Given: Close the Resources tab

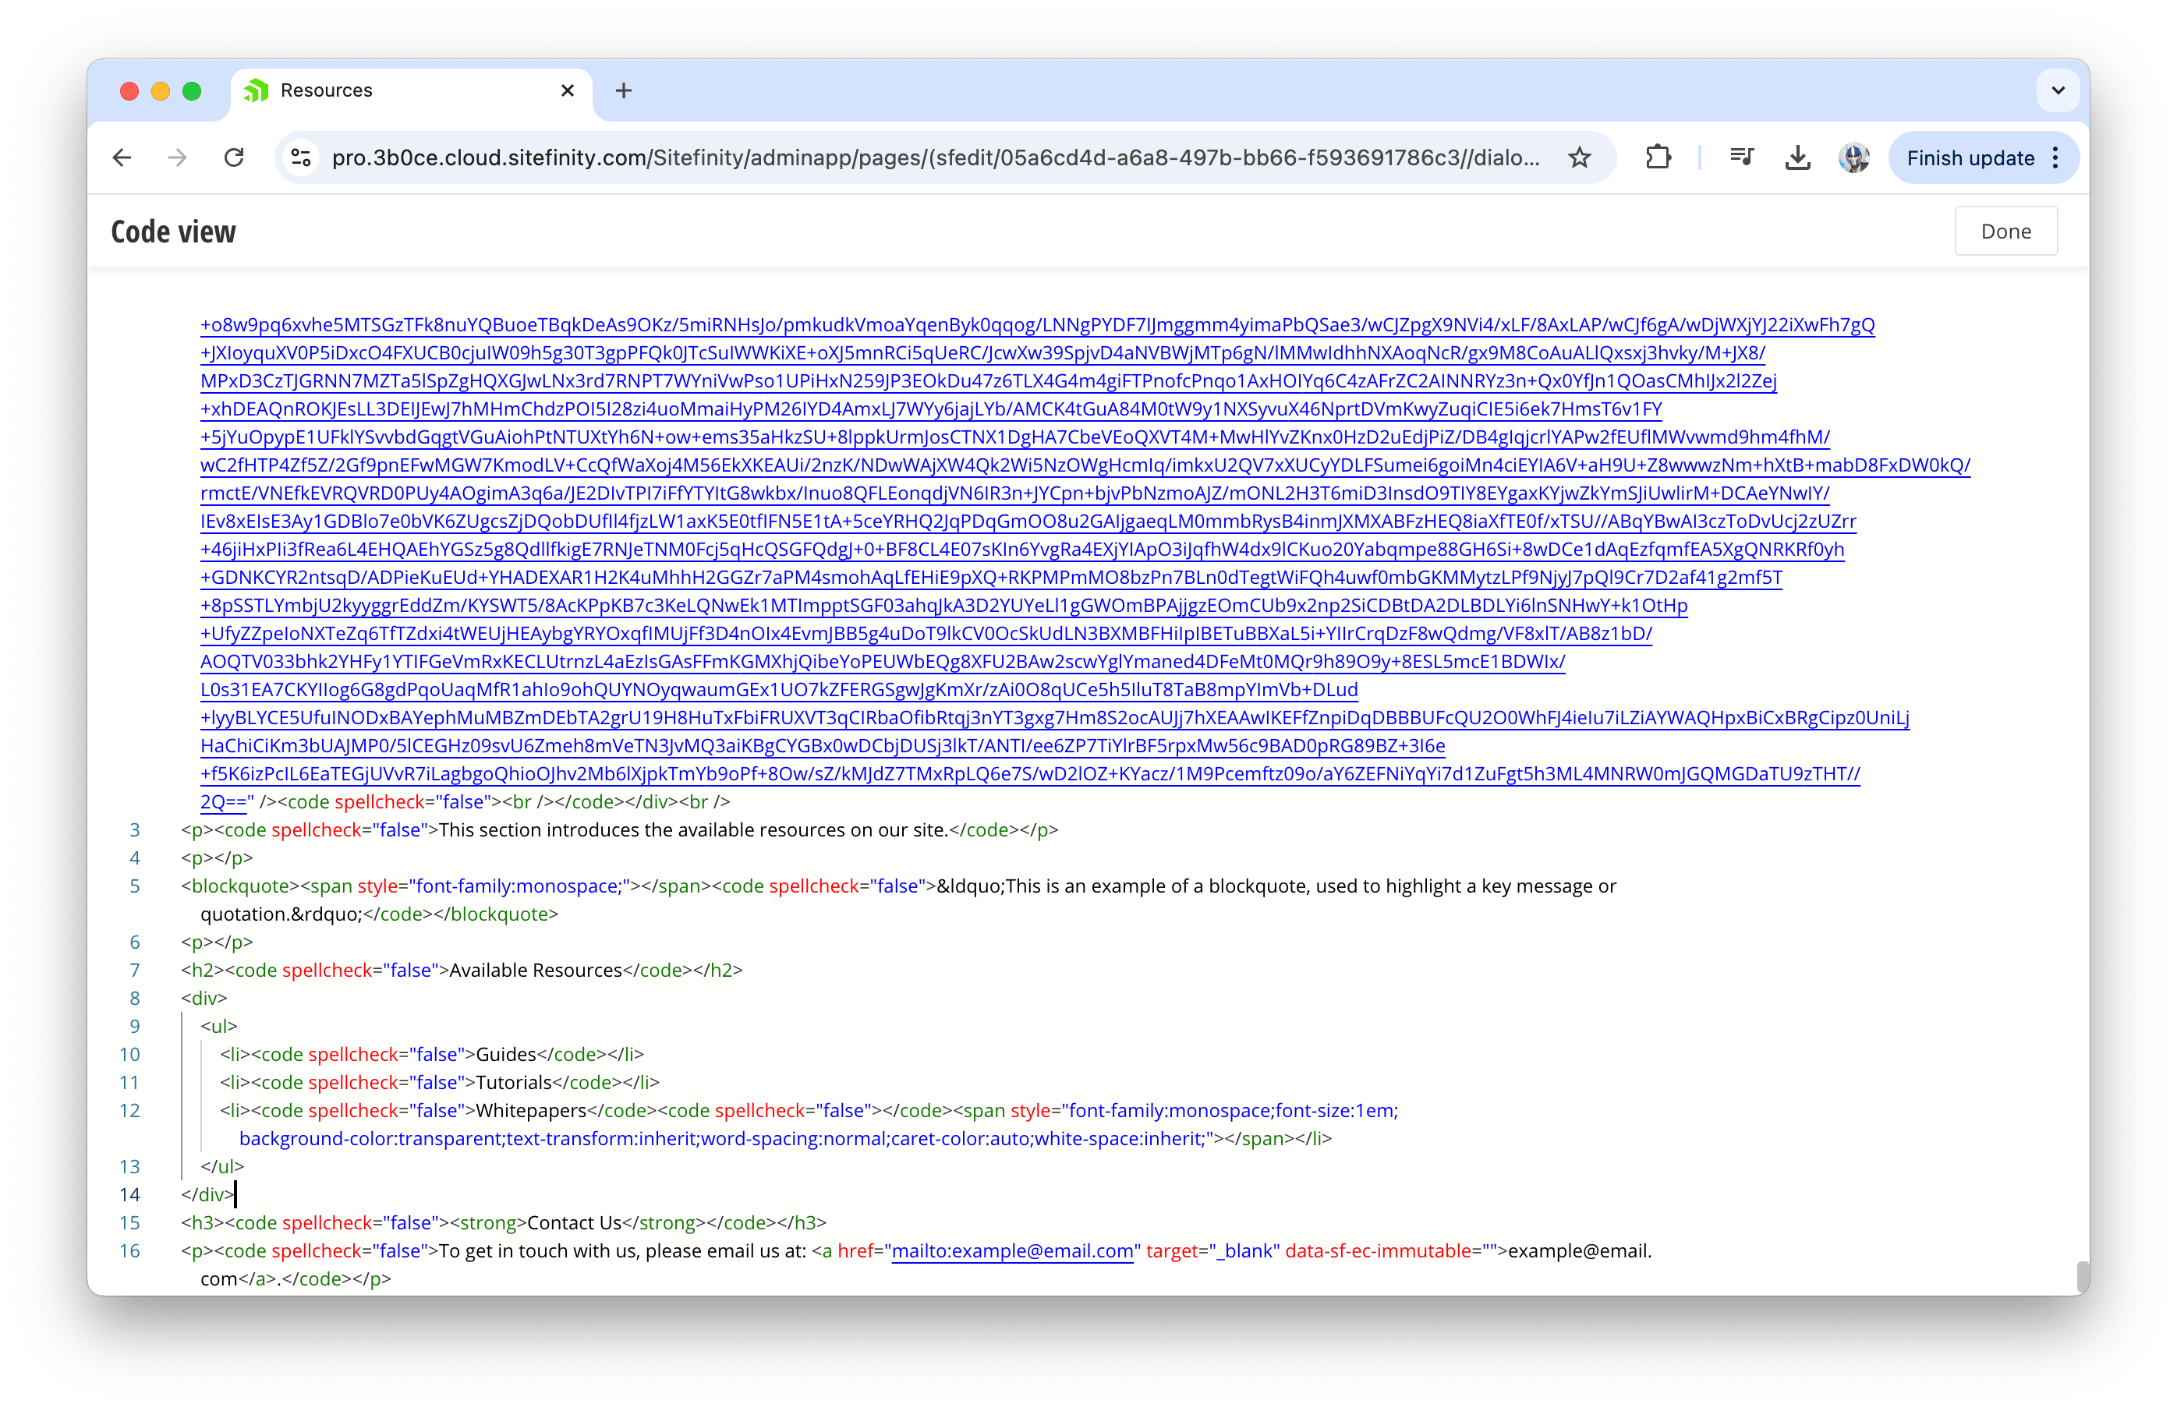Looking at the screenshot, I should click(567, 90).
